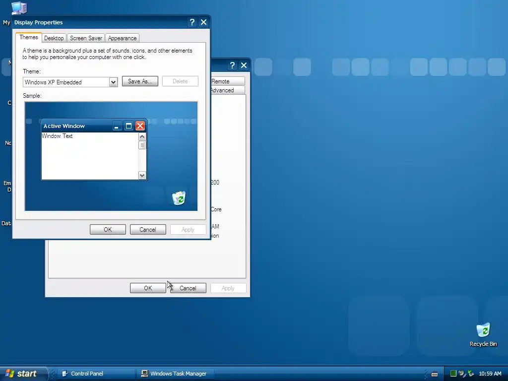Click the sample window scroll up arrow
508x381 pixels.
coord(142,137)
